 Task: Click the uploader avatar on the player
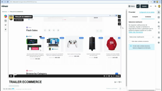click(x=11, y=18)
